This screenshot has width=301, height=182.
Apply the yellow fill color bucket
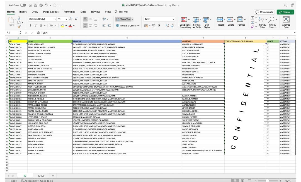click(62, 26)
